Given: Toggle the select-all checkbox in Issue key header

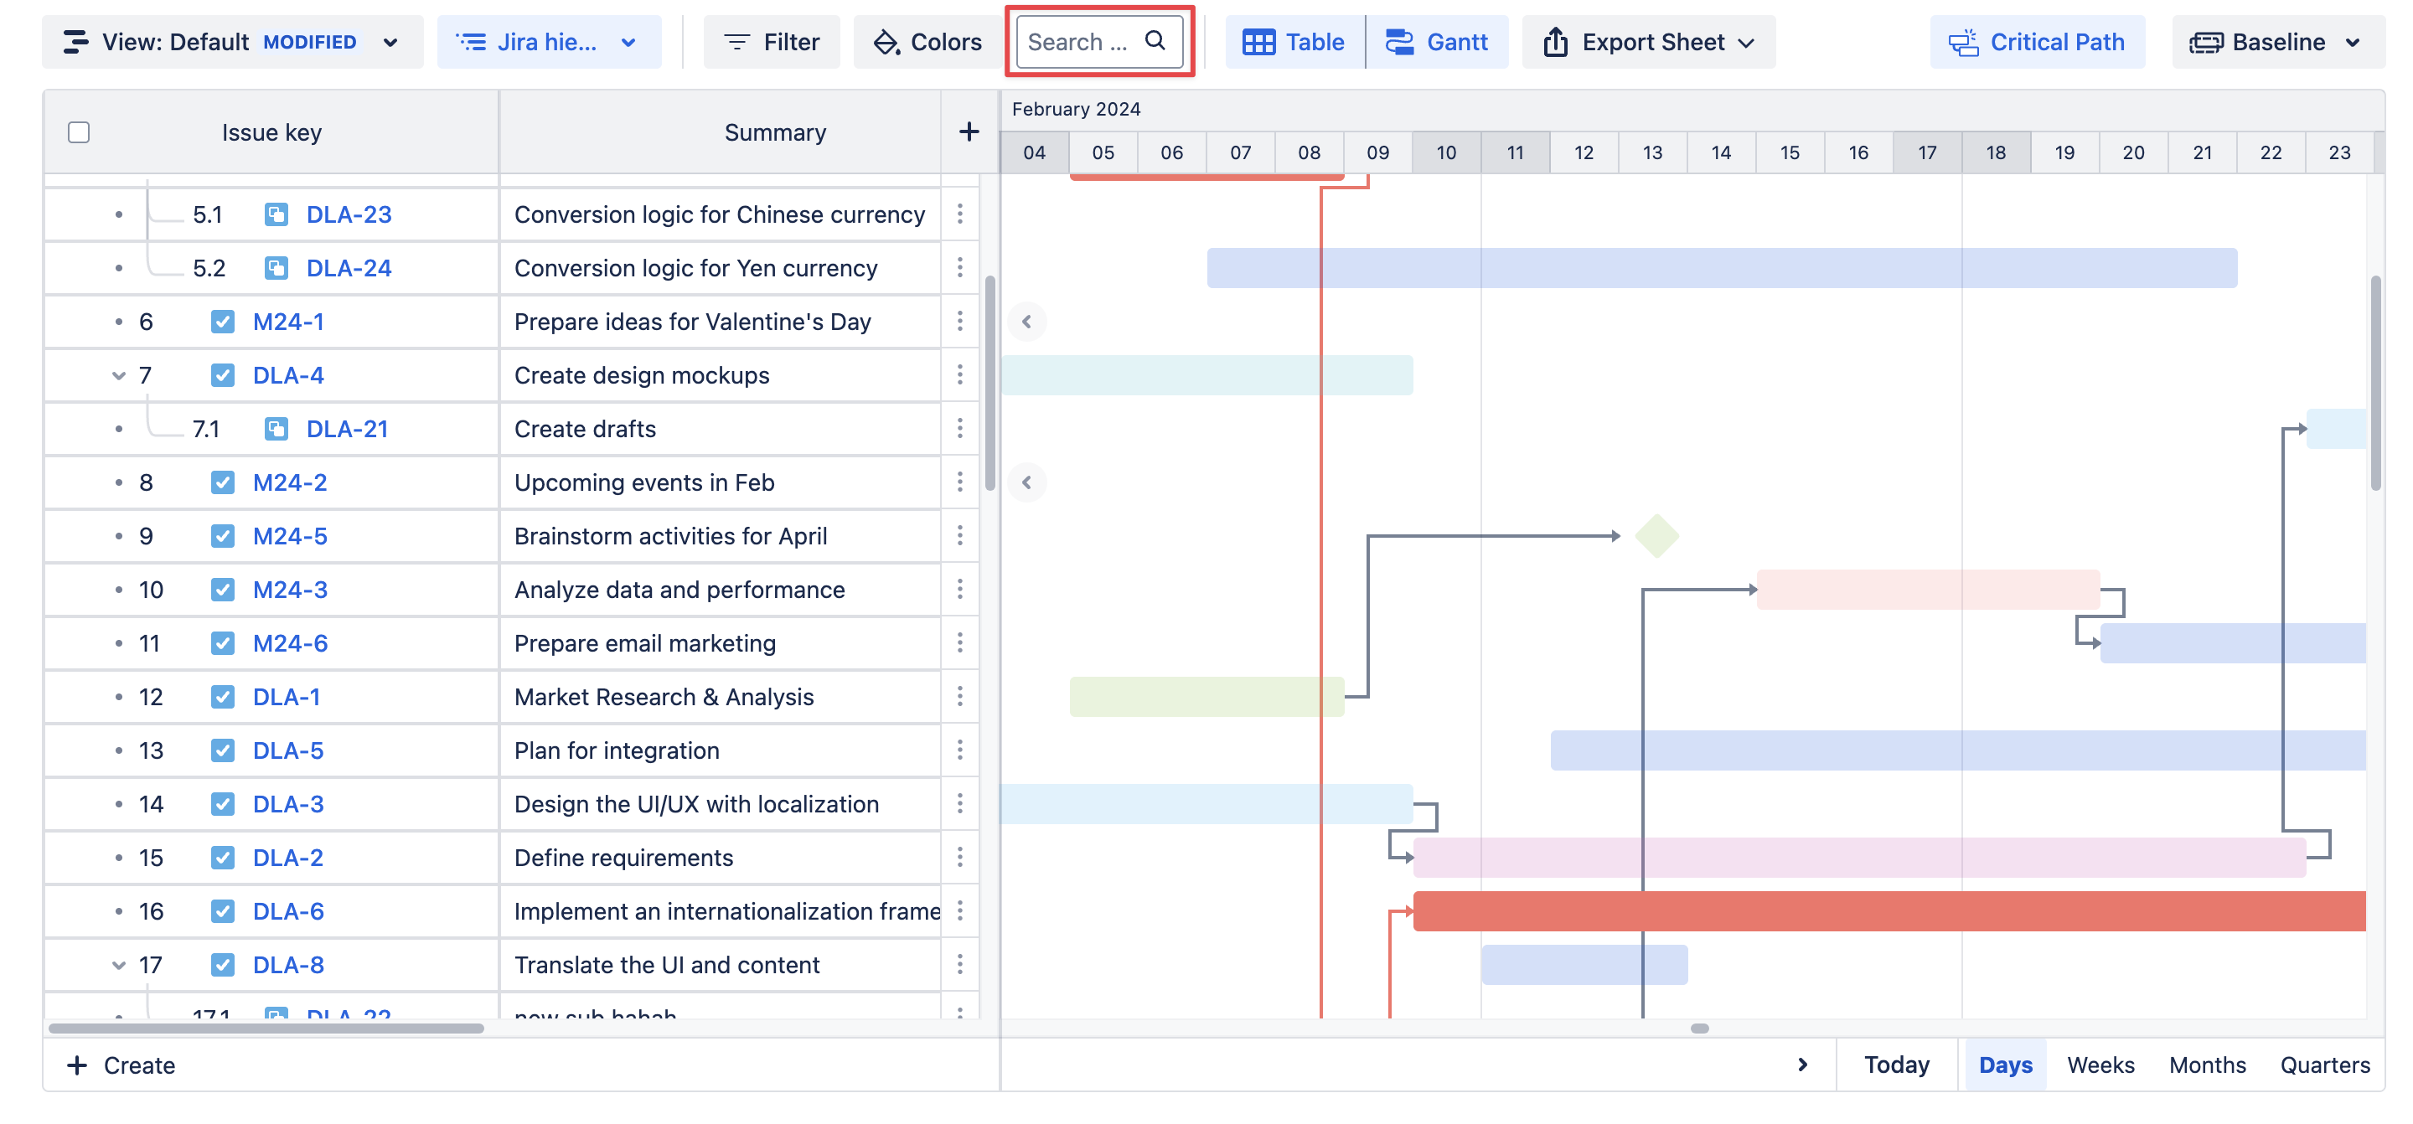Looking at the screenshot, I should pyautogui.click(x=79, y=132).
